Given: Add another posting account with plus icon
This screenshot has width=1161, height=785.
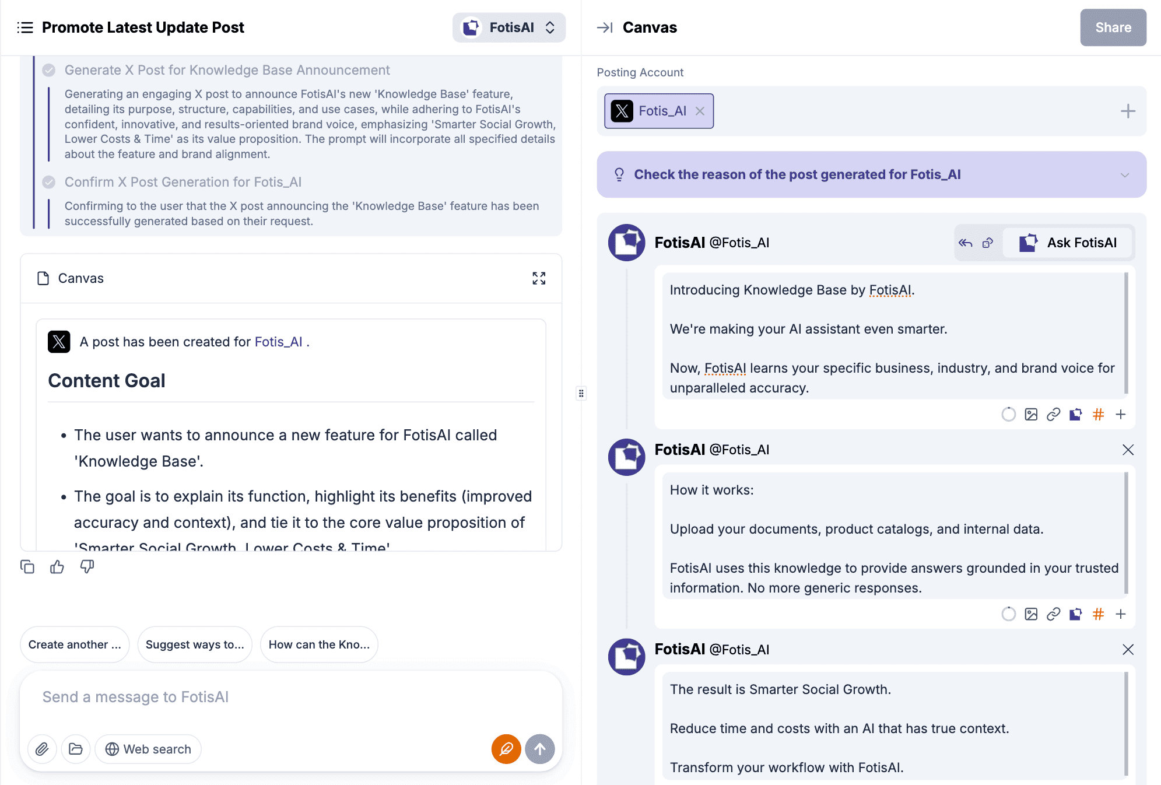Looking at the screenshot, I should click(1128, 111).
